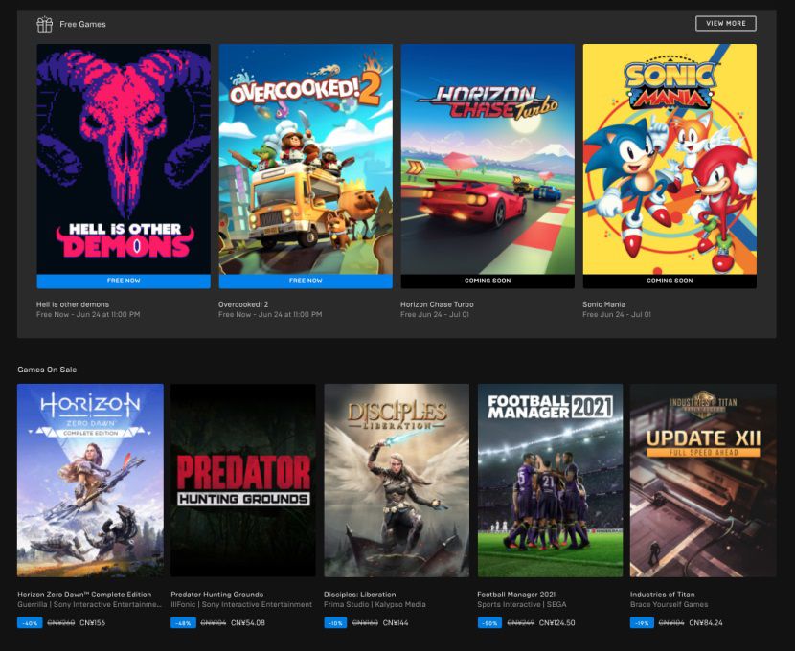The width and height of the screenshot is (795, 651).
Task: Click the -40% discount badge for Horizon Zero Dawn
Action: click(x=30, y=623)
